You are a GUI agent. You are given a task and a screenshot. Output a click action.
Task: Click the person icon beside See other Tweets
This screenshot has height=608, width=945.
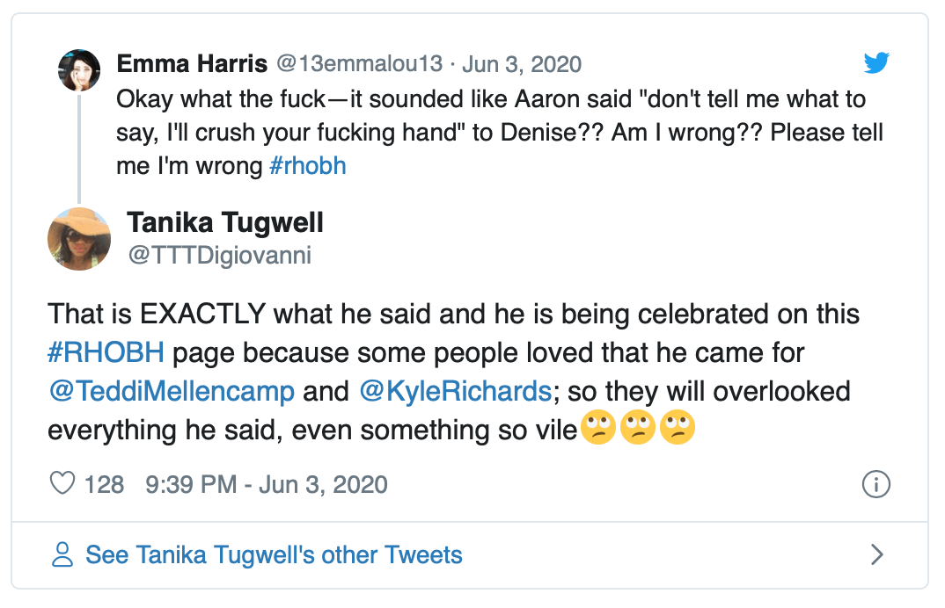pyautogui.click(x=62, y=554)
